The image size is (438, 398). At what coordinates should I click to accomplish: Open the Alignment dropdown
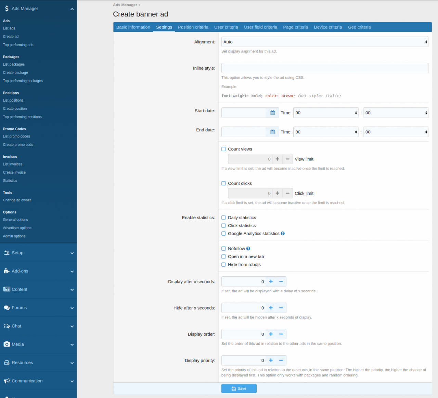tap(325, 42)
